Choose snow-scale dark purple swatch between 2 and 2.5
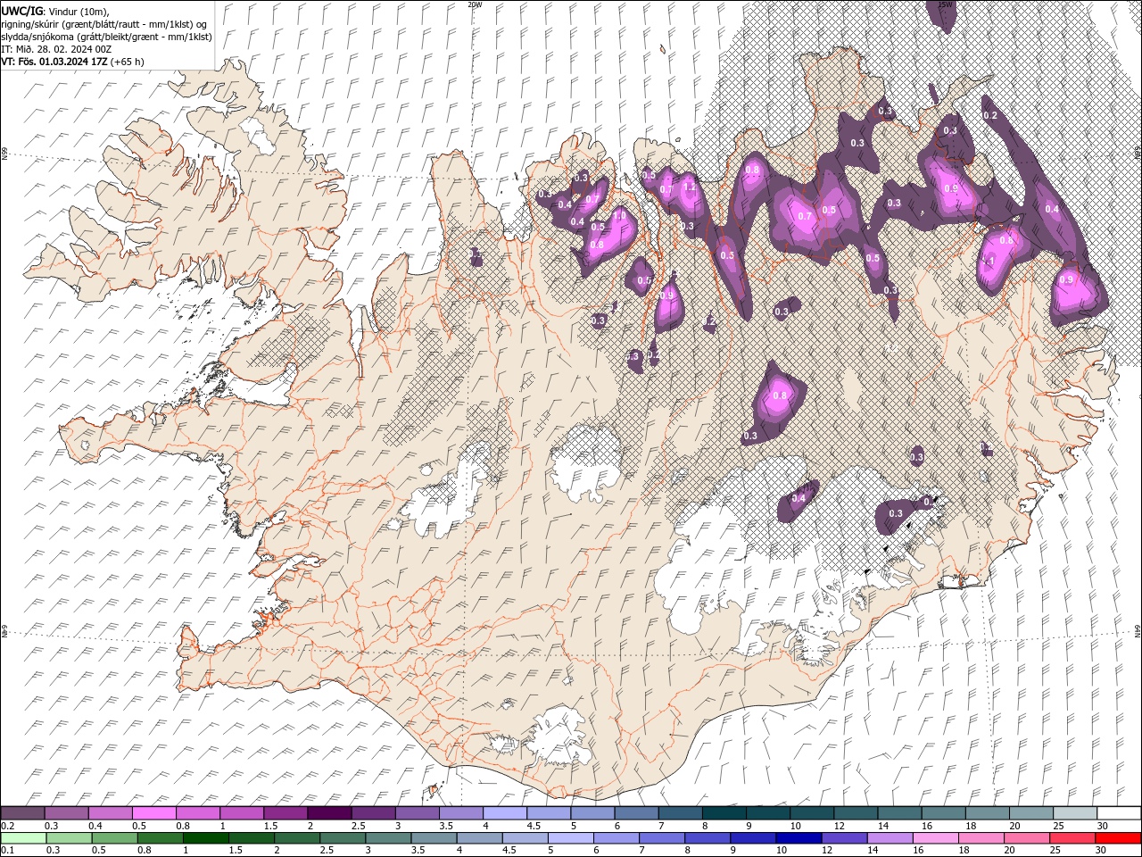 coord(328,813)
